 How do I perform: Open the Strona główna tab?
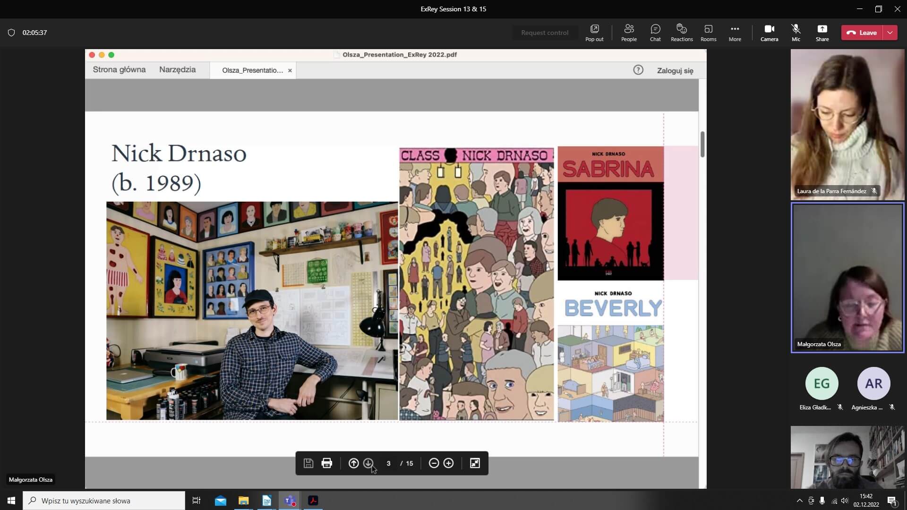(x=119, y=70)
